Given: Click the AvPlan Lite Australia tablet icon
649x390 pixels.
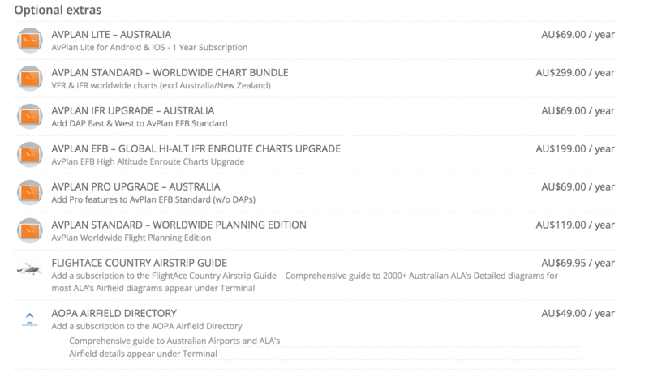Looking at the screenshot, I should click(30, 40).
